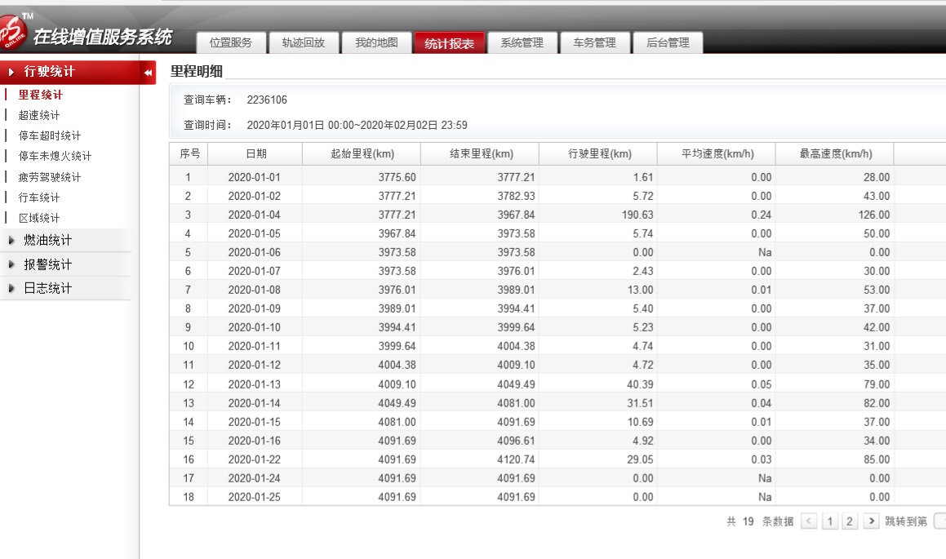
Task: Select the 我的地图 tab
Action: (x=376, y=43)
